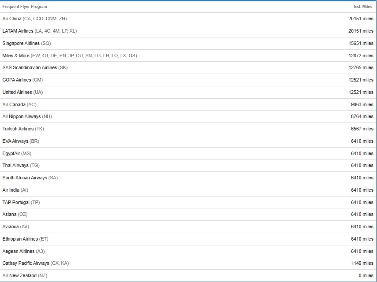
Task: Click the 1149 miles value
Action: tap(362, 263)
